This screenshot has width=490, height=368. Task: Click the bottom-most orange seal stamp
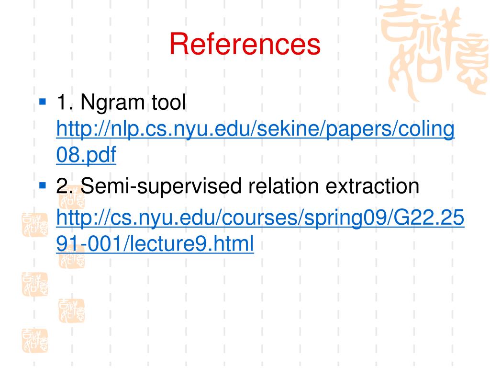(x=34, y=341)
